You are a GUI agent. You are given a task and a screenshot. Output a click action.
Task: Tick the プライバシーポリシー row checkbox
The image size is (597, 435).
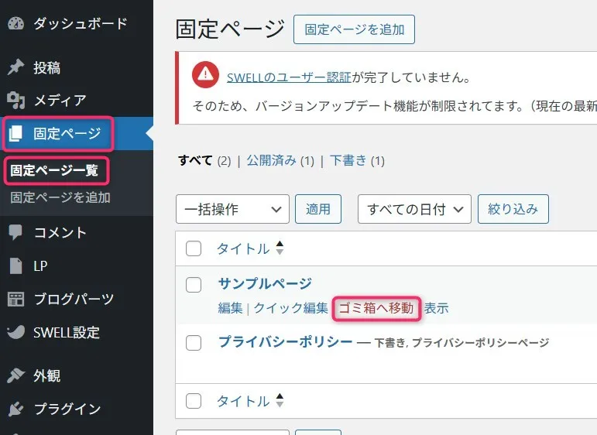194,342
